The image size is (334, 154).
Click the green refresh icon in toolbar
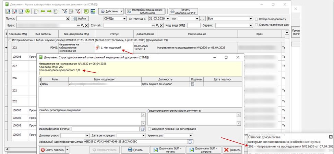click(27, 11)
